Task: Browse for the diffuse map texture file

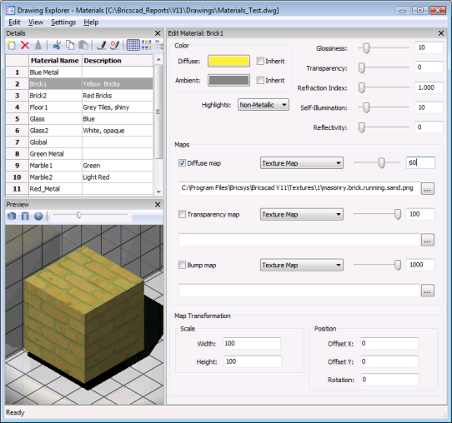Action: pyautogui.click(x=428, y=189)
